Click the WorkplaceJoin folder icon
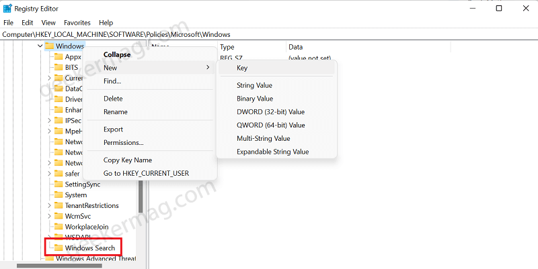 pos(59,227)
